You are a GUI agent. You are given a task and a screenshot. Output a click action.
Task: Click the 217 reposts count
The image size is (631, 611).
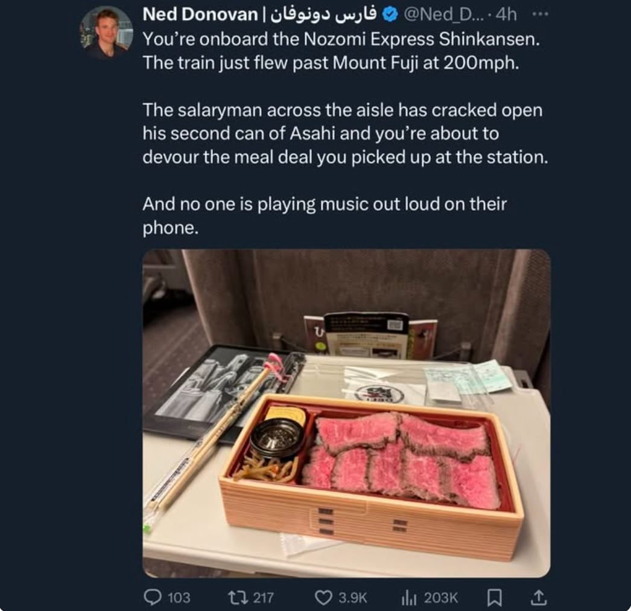tap(263, 598)
